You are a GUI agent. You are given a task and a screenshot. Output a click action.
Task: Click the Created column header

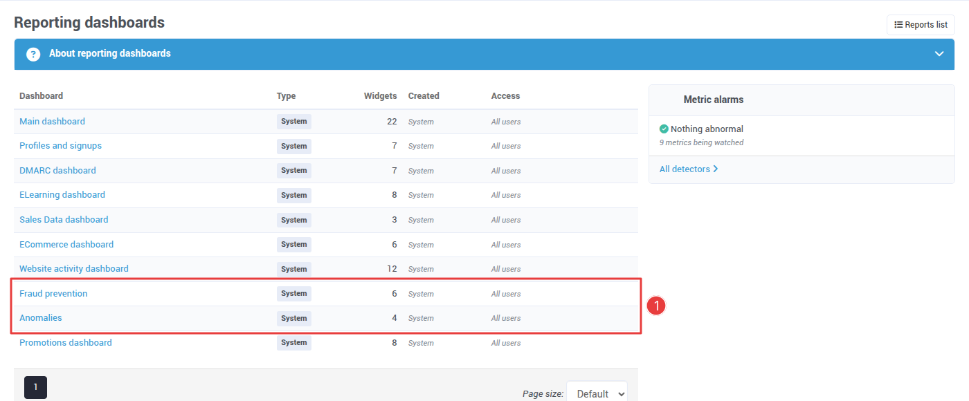point(424,96)
